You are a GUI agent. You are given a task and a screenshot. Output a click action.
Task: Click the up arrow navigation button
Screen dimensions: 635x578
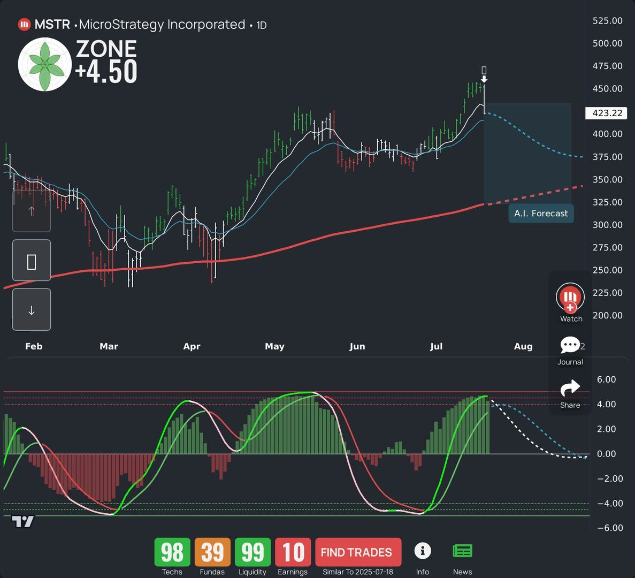32,211
